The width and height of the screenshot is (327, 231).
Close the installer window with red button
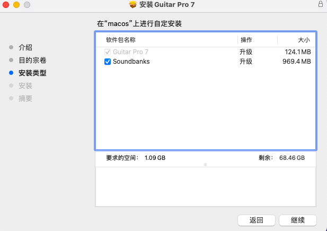[x=6, y=5]
